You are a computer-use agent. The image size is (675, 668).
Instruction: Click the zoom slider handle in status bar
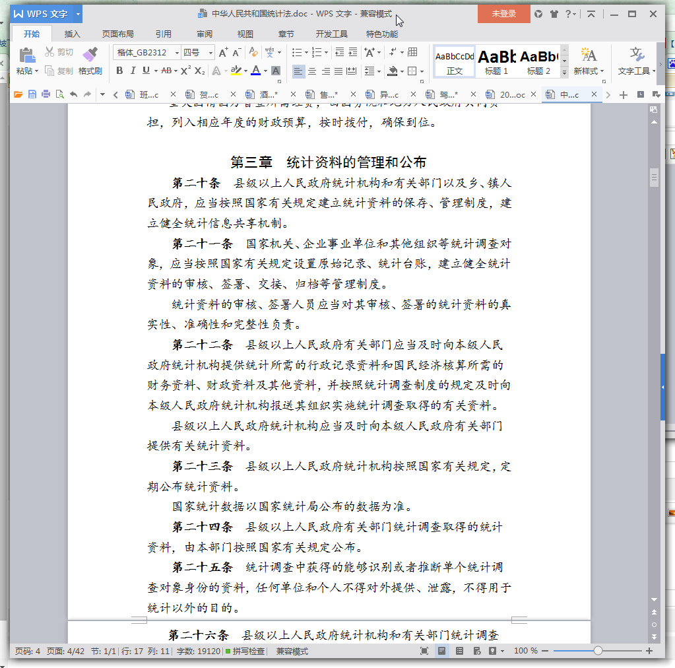pyautogui.click(x=598, y=651)
